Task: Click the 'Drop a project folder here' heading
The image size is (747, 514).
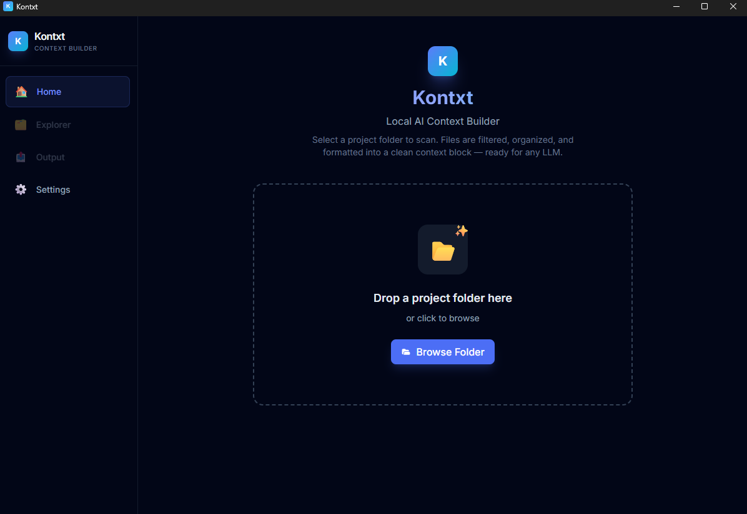Action: [x=443, y=298]
